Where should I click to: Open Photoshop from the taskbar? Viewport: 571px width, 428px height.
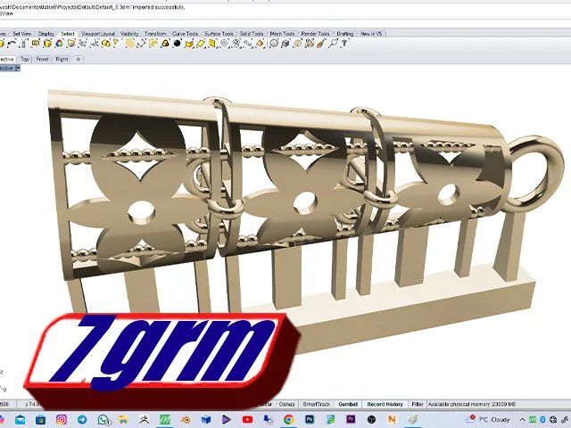tap(310, 420)
